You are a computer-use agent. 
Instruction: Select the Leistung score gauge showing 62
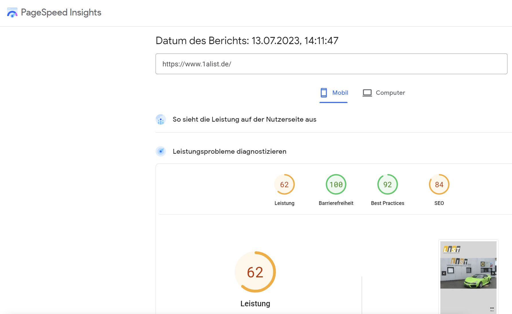pyautogui.click(x=285, y=184)
